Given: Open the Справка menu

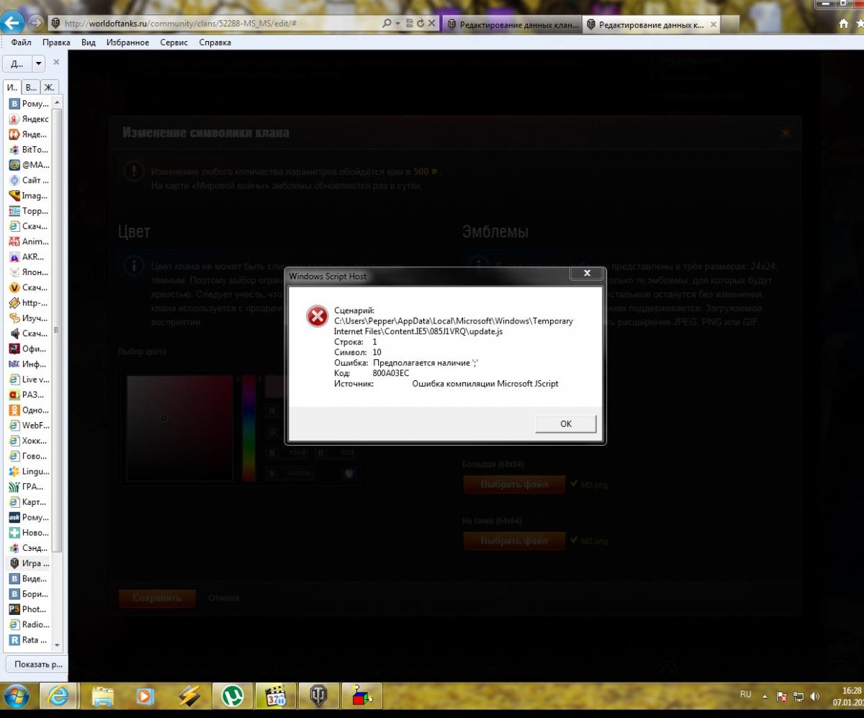Looking at the screenshot, I should pos(215,42).
